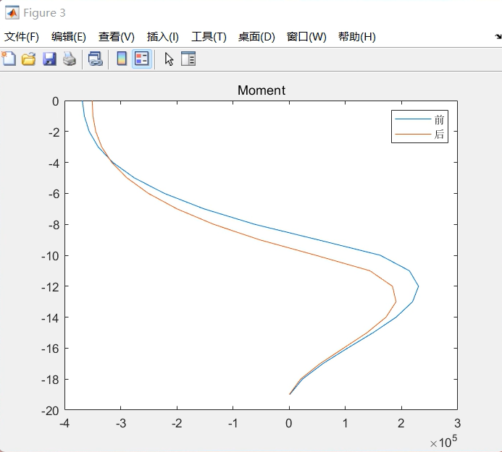Click the blue line sample in legend
The height and width of the screenshot is (452, 502).
point(413,119)
